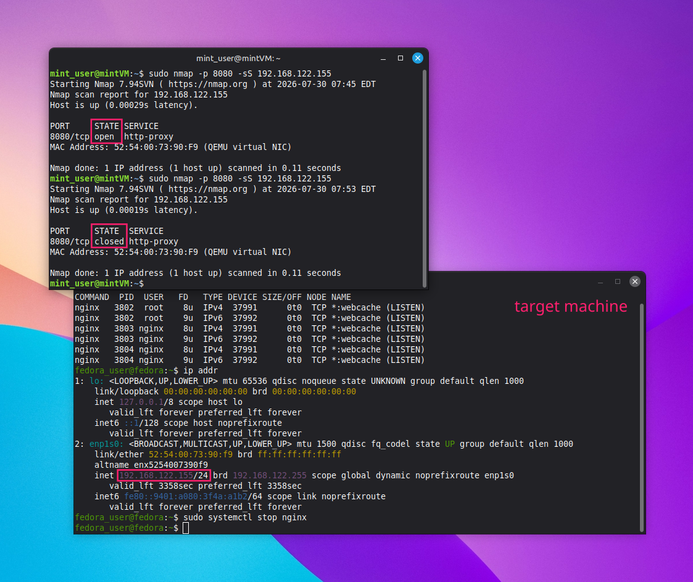Click the mintVM terminal vertical scrollbar
The height and width of the screenshot is (582, 693).
click(425, 178)
